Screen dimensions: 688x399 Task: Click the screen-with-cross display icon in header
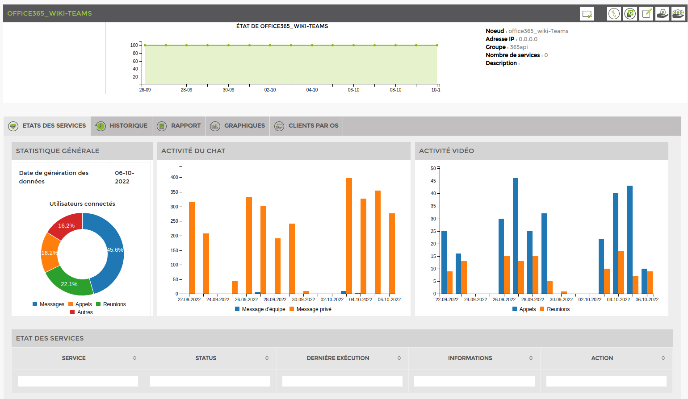587,14
